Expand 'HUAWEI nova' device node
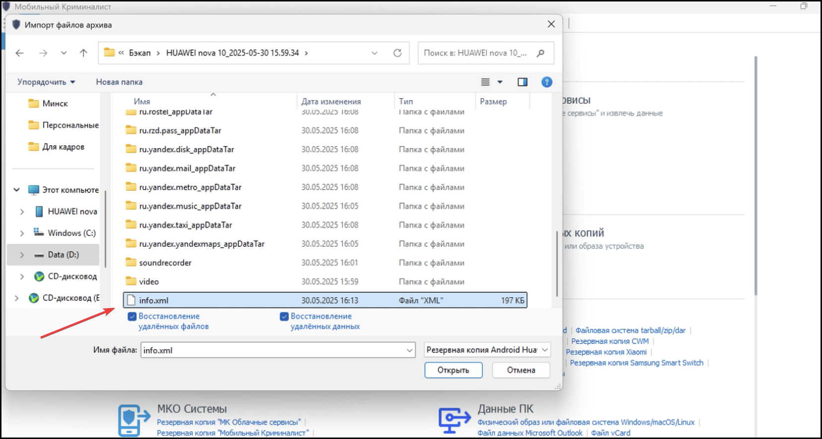The height and width of the screenshot is (439, 822). click(22, 212)
